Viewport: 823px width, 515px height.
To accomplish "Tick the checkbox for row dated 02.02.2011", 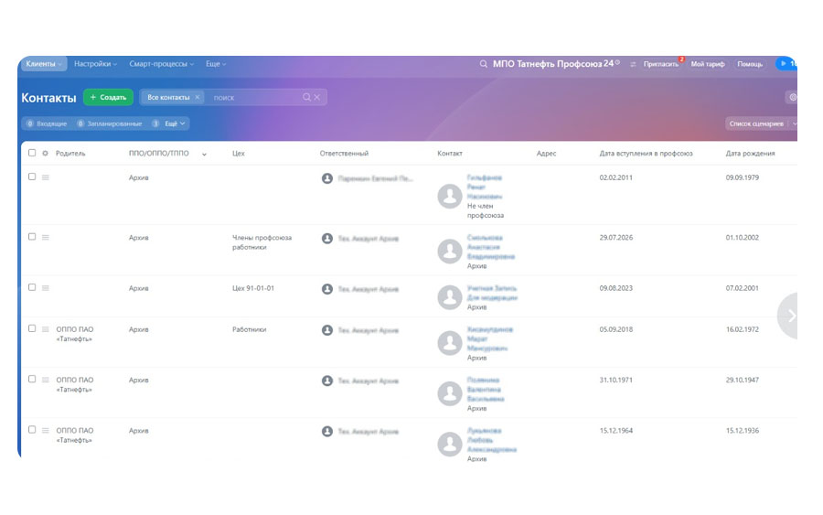I will tap(32, 177).
